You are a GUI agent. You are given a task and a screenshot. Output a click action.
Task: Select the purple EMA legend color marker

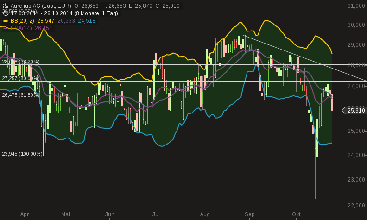pyautogui.click(x=5, y=28)
